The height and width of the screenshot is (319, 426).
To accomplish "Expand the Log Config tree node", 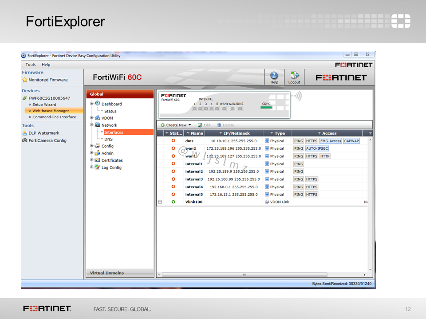I will [x=92, y=167].
